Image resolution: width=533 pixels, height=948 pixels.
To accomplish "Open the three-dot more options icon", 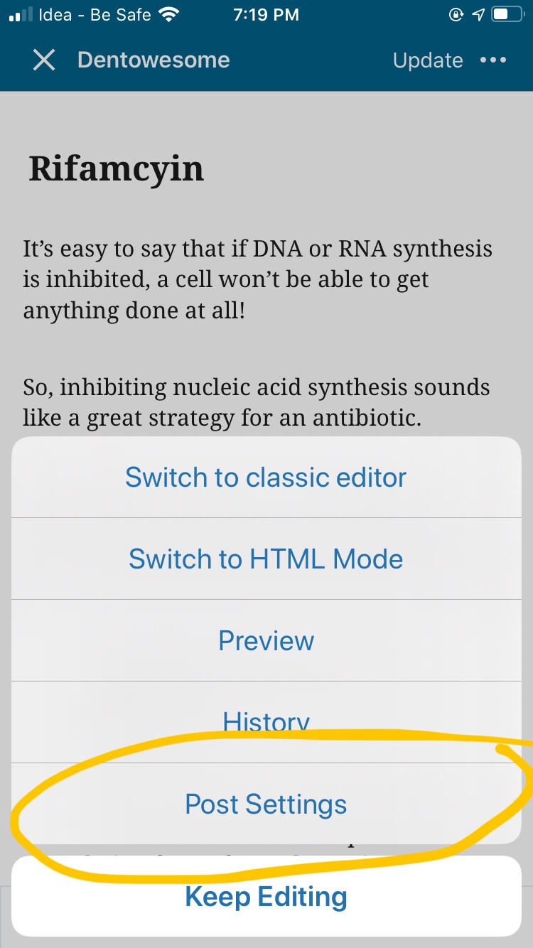I will click(493, 60).
